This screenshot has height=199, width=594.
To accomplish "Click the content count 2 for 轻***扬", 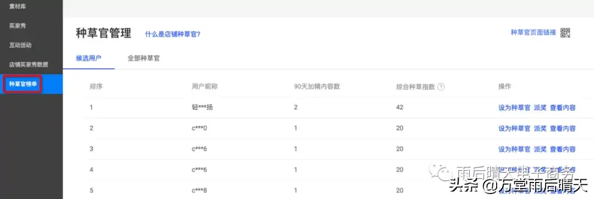I will 296,107.
